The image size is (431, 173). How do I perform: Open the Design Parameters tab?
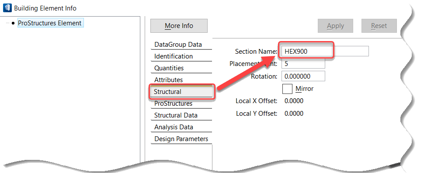pos(181,139)
